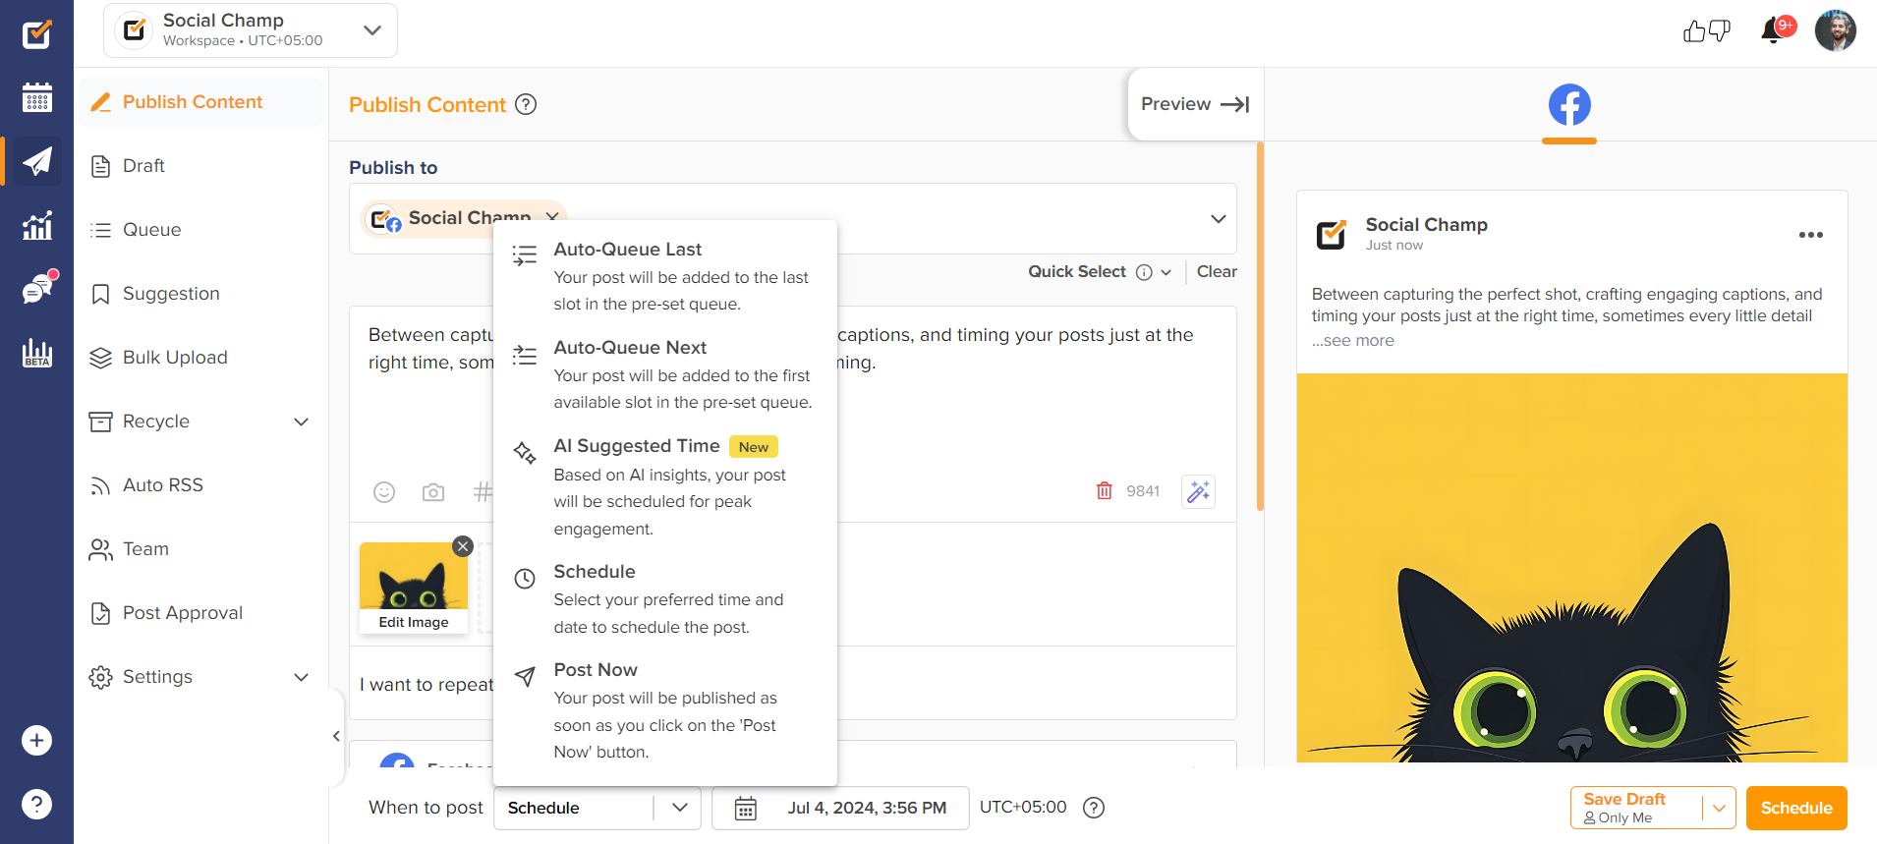Open the calendar icon in left sidebar
The height and width of the screenshot is (844, 1877).
36,97
